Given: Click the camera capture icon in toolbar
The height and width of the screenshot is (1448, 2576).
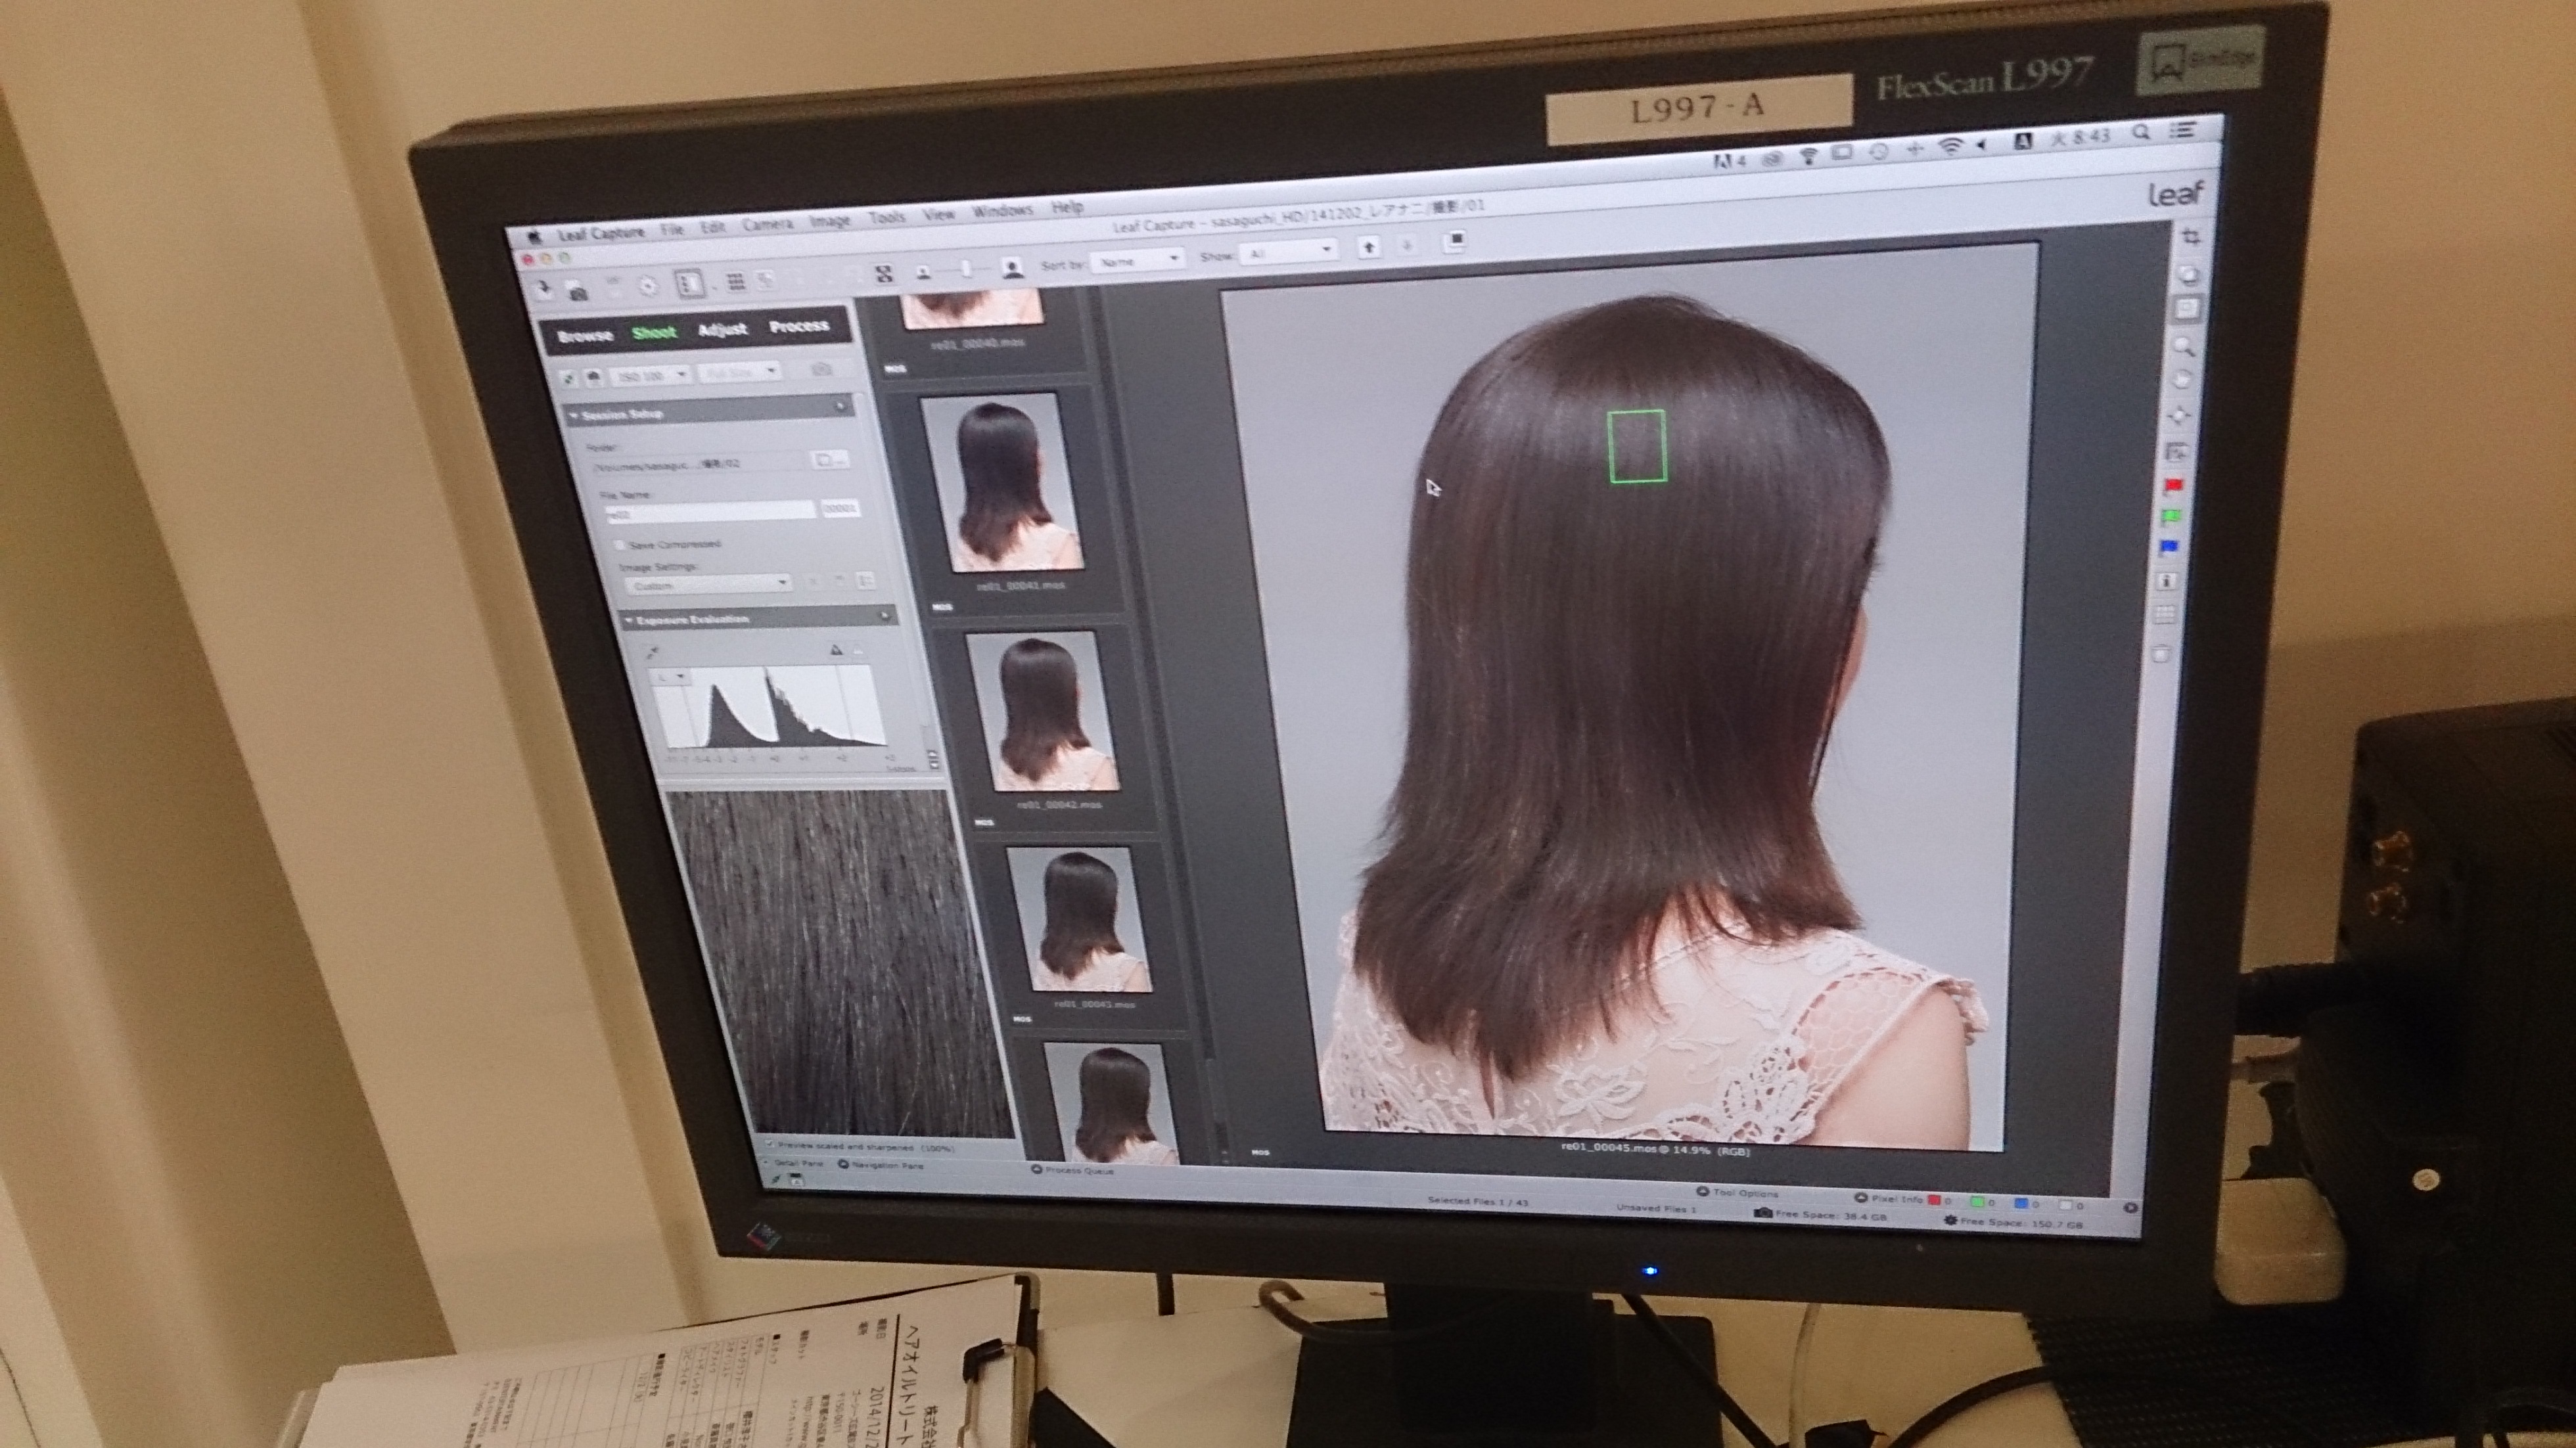Looking at the screenshot, I should (x=578, y=292).
